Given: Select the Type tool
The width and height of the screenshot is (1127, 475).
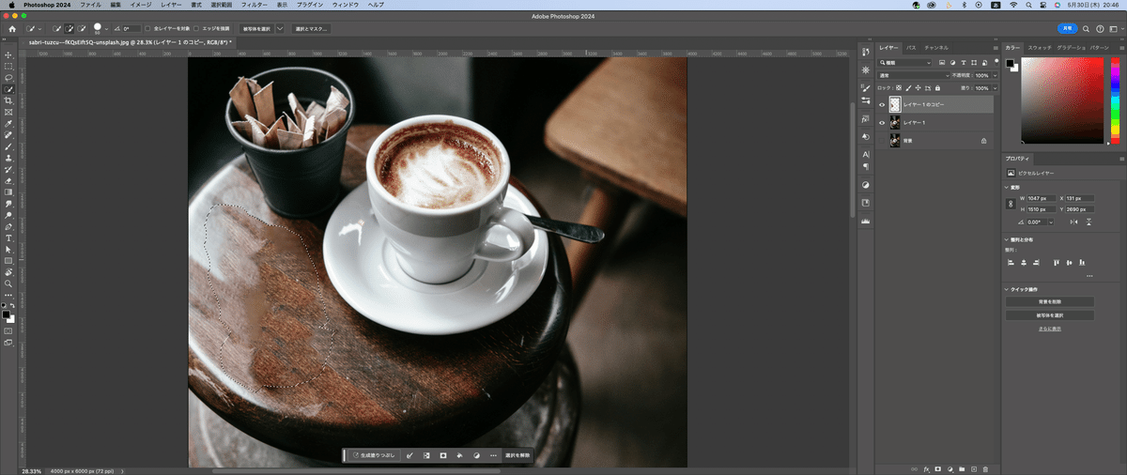Looking at the screenshot, I should click(x=8, y=237).
